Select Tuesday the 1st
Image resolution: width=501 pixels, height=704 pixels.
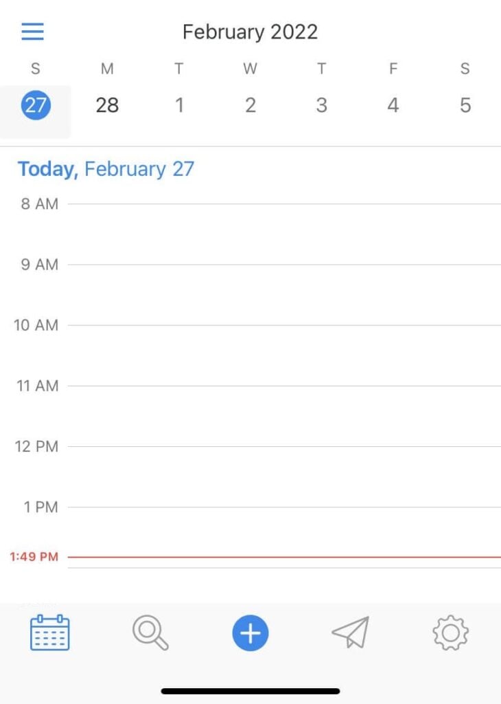click(179, 105)
